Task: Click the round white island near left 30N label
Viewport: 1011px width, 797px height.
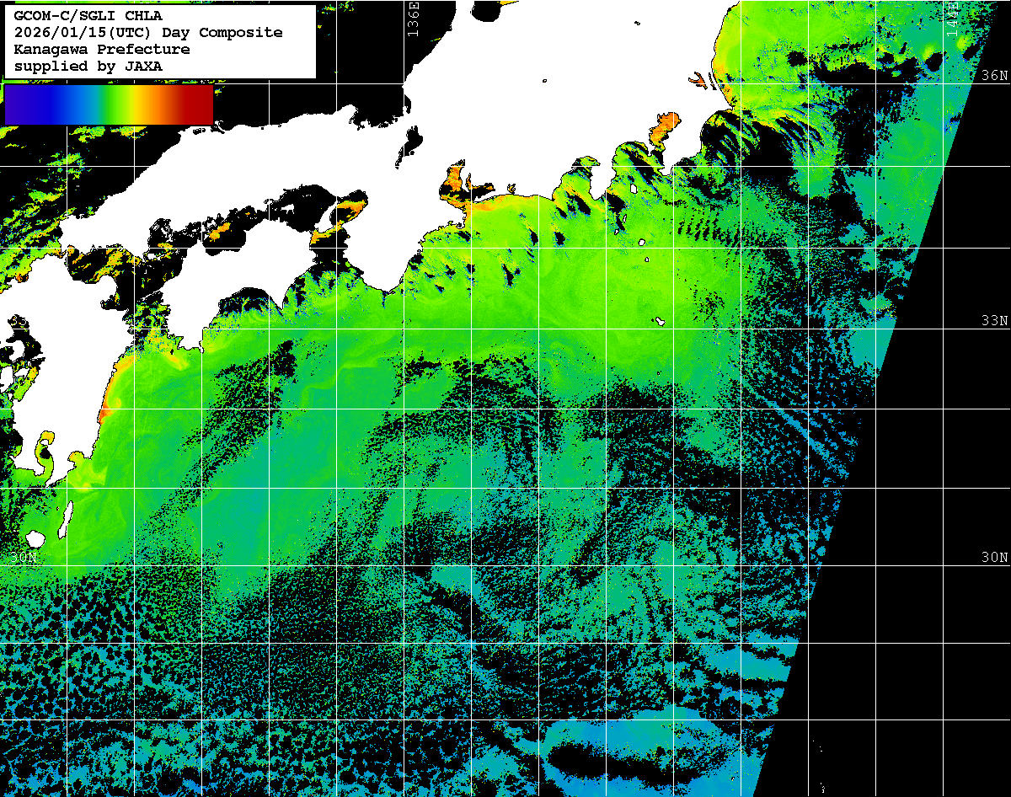Action: [35, 538]
